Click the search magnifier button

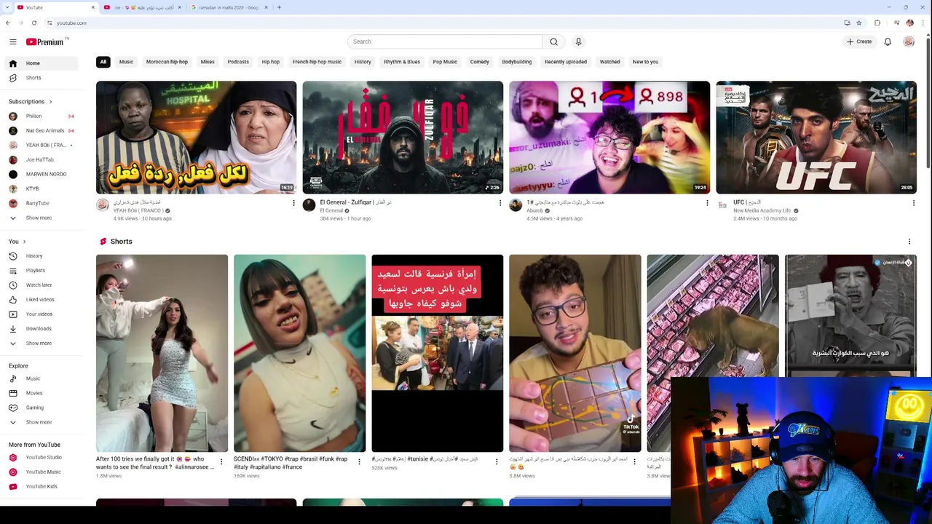click(553, 41)
